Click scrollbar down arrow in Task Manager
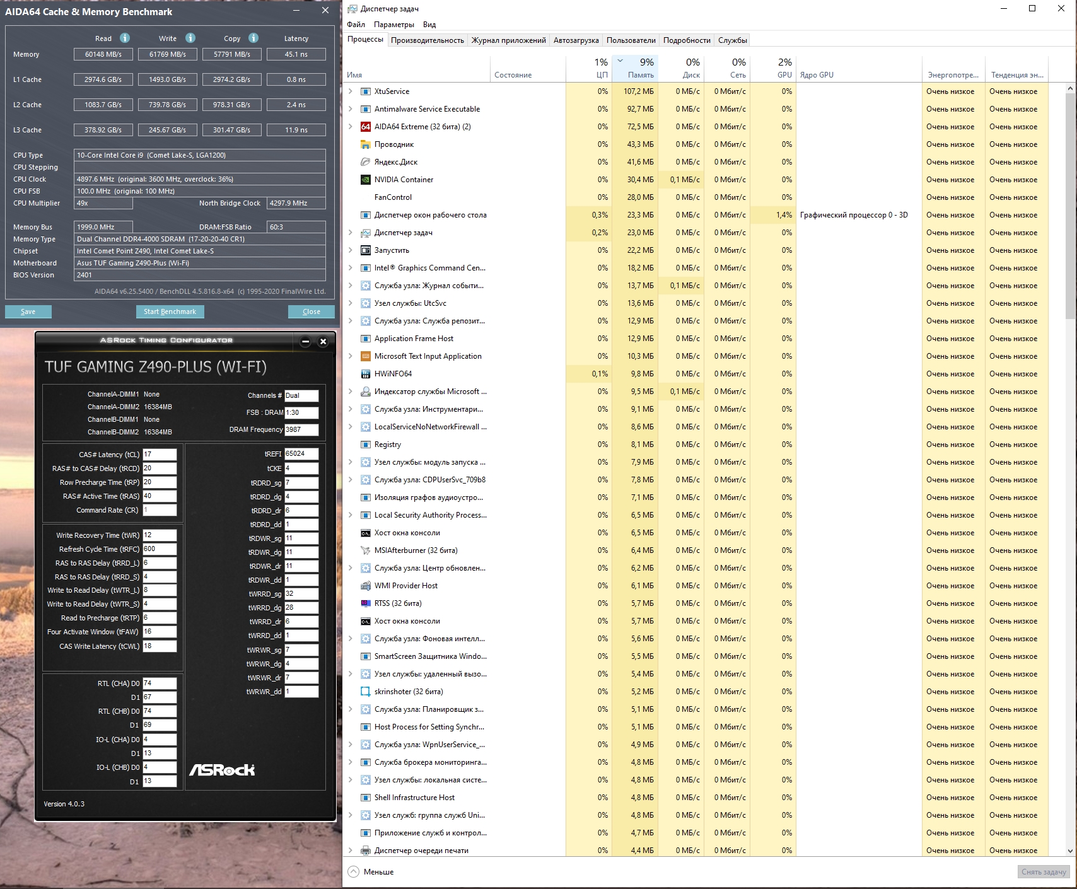 tap(1070, 851)
